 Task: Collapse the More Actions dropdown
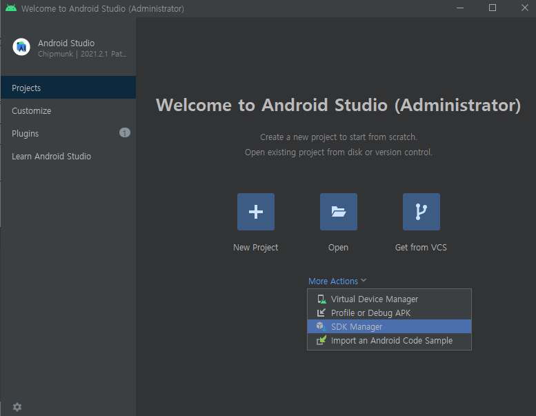[337, 281]
